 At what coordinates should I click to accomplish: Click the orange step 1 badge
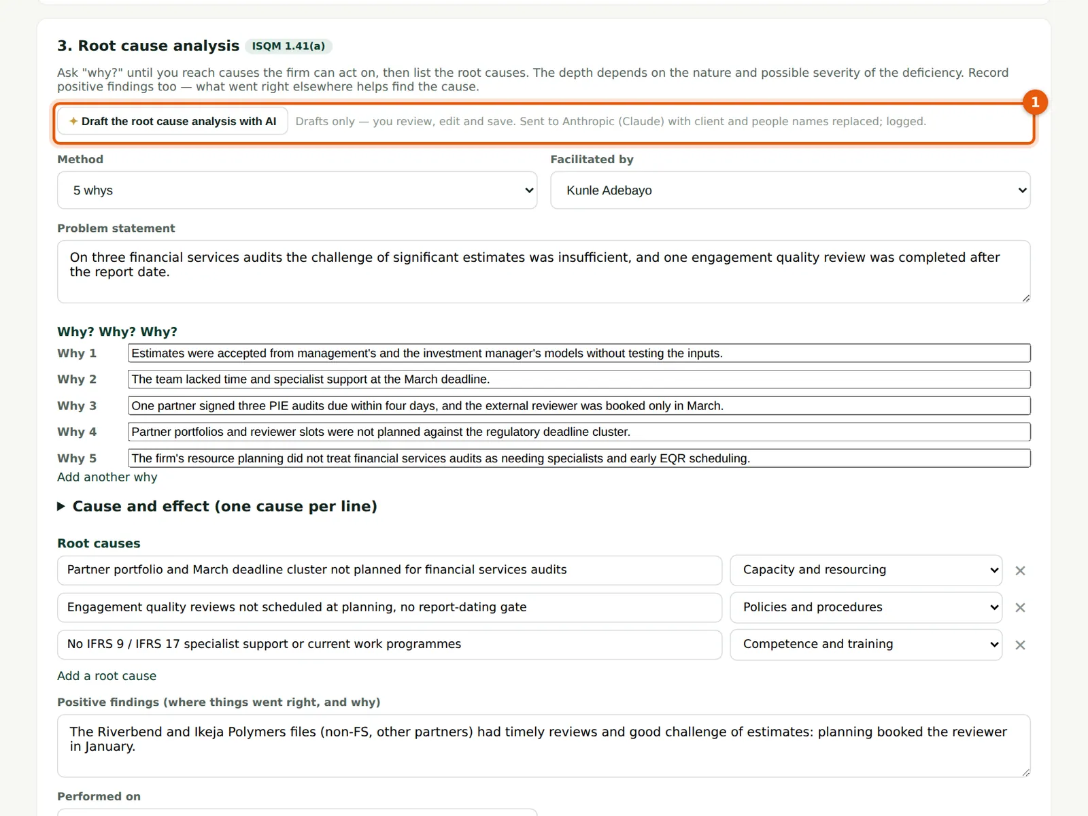coord(1035,102)
